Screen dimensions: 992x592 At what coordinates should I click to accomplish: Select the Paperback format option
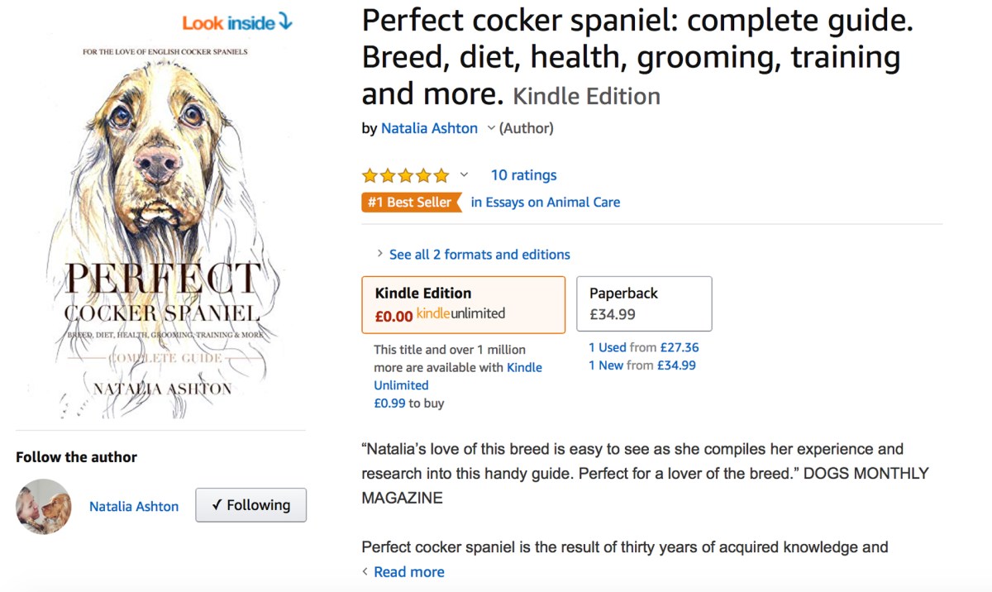(643, 303)
